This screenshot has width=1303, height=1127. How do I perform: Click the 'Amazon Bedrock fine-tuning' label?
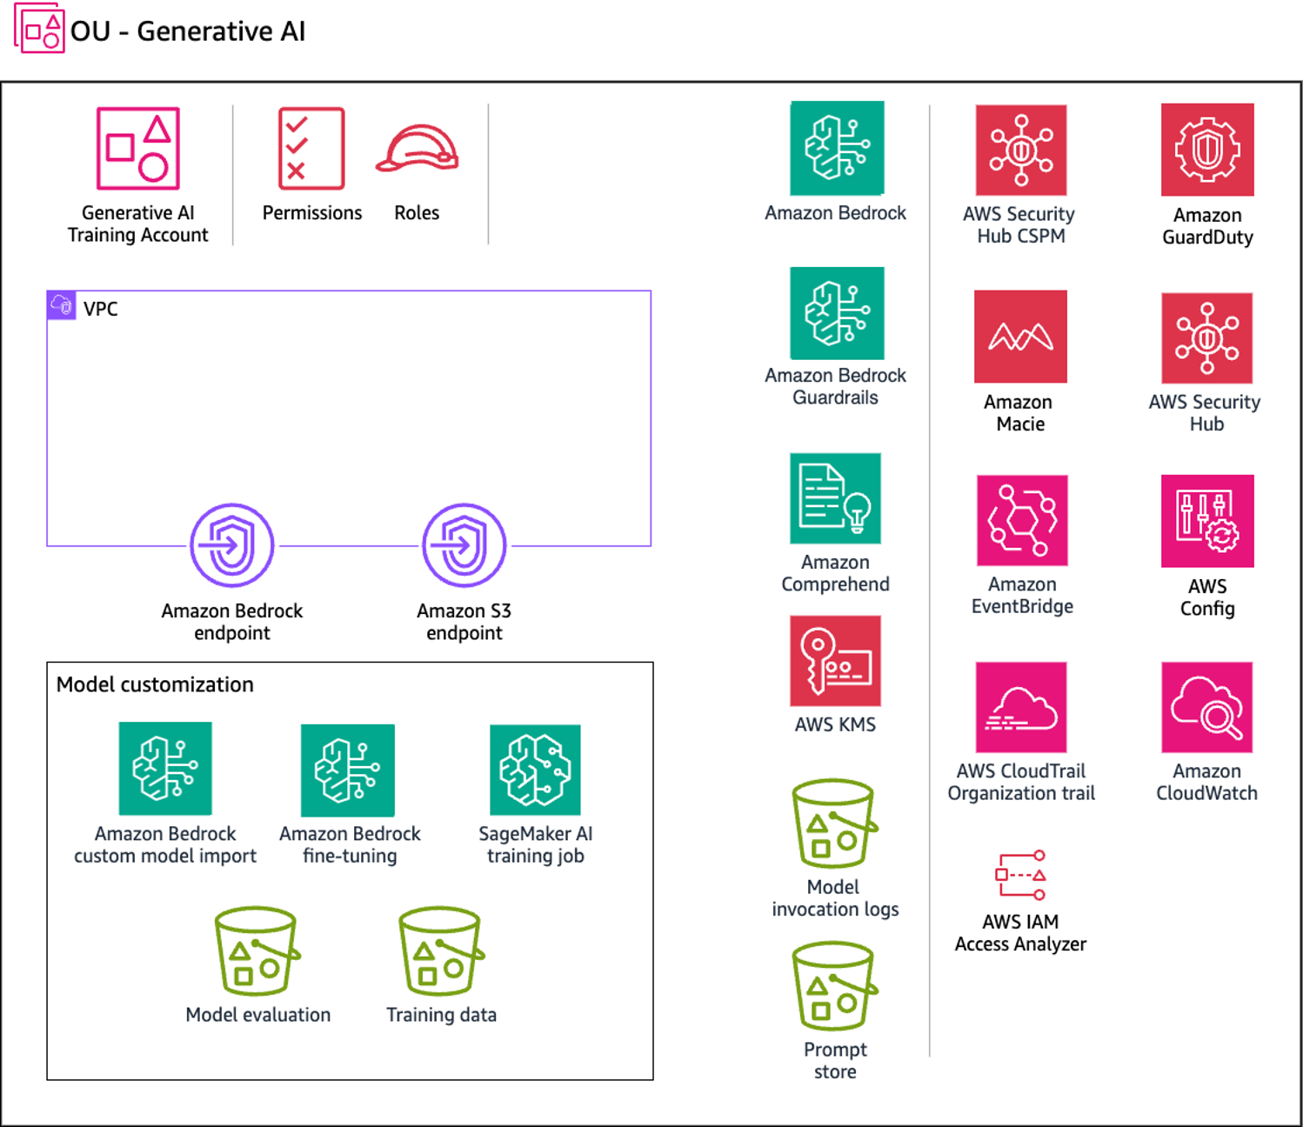tap(350, 844)
